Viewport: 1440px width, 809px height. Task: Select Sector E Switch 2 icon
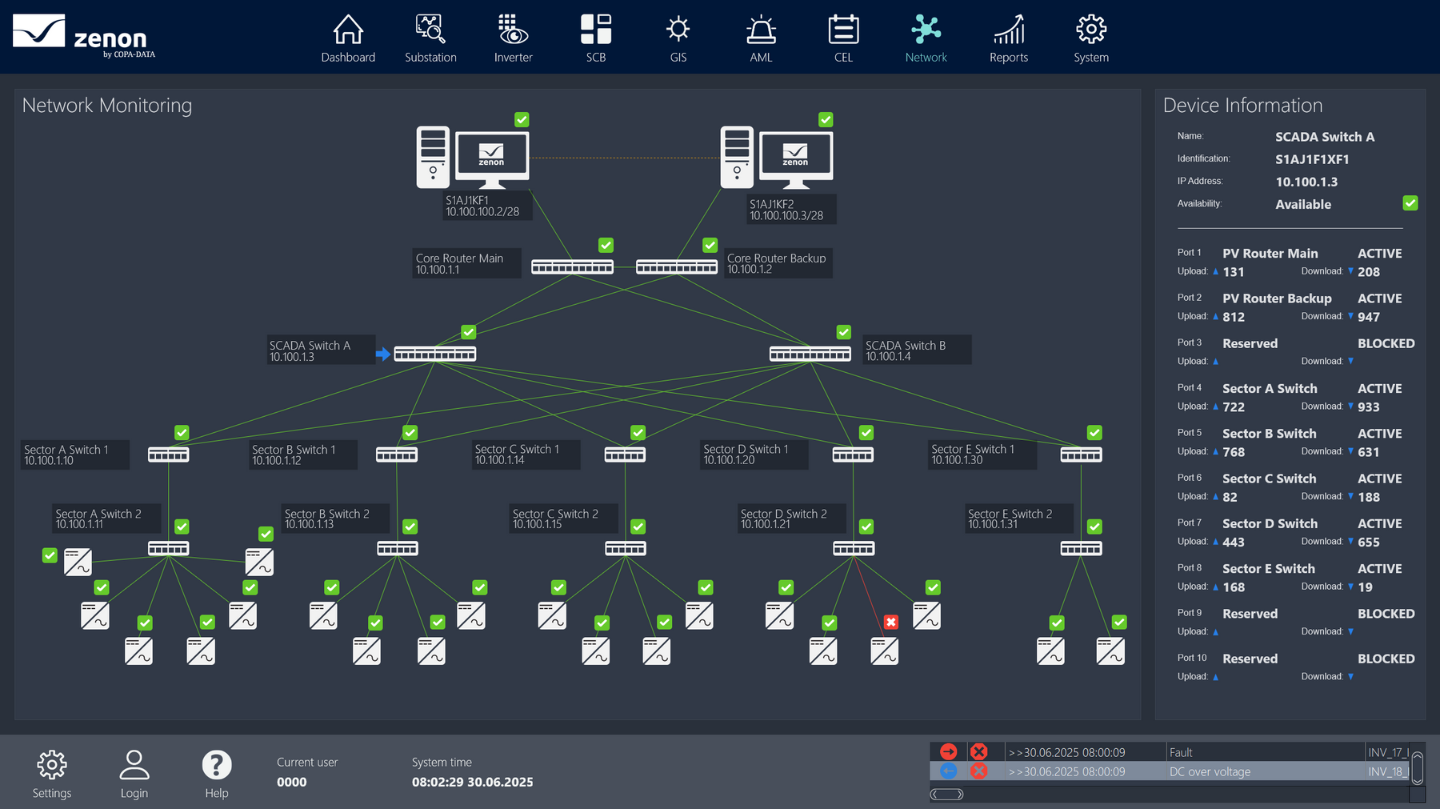click(1082, 548)
